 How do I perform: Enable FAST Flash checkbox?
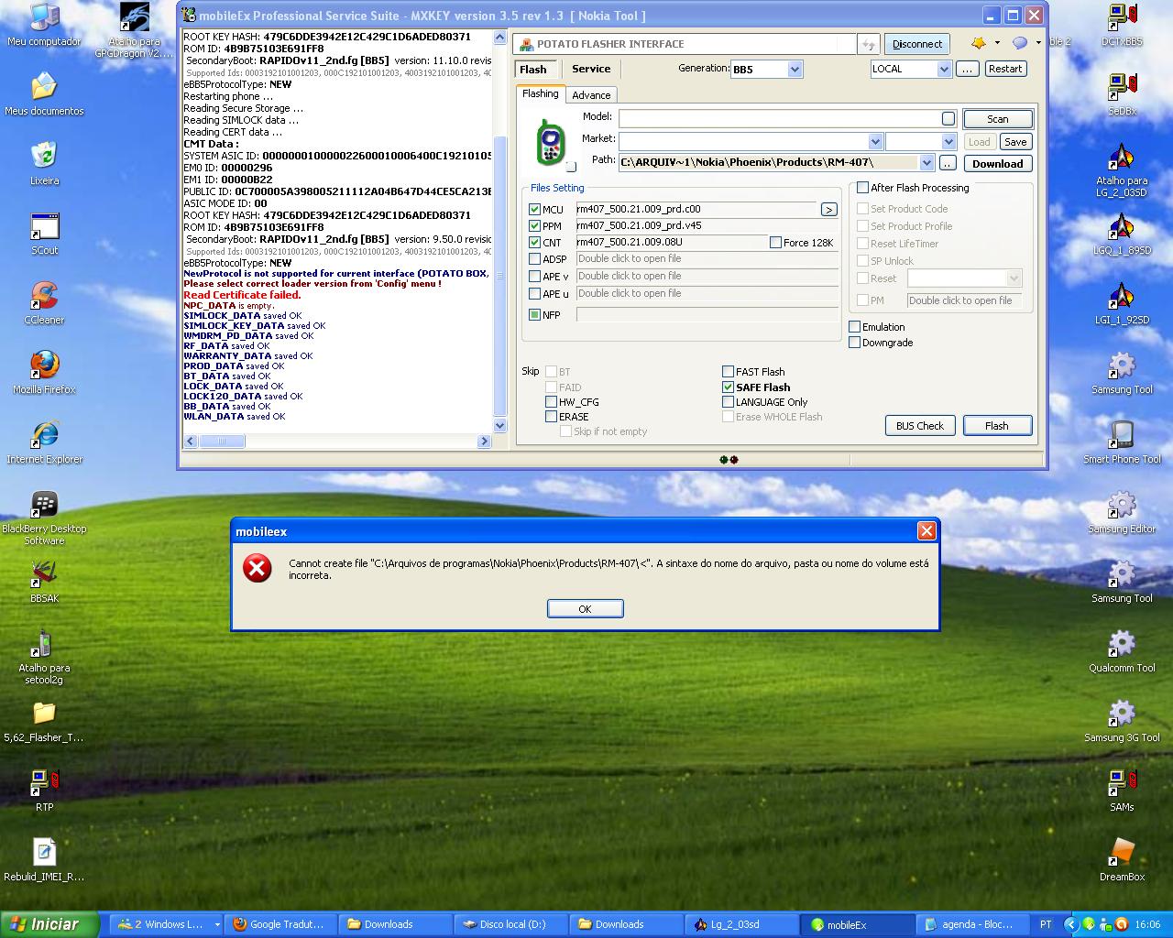(729, 372)
